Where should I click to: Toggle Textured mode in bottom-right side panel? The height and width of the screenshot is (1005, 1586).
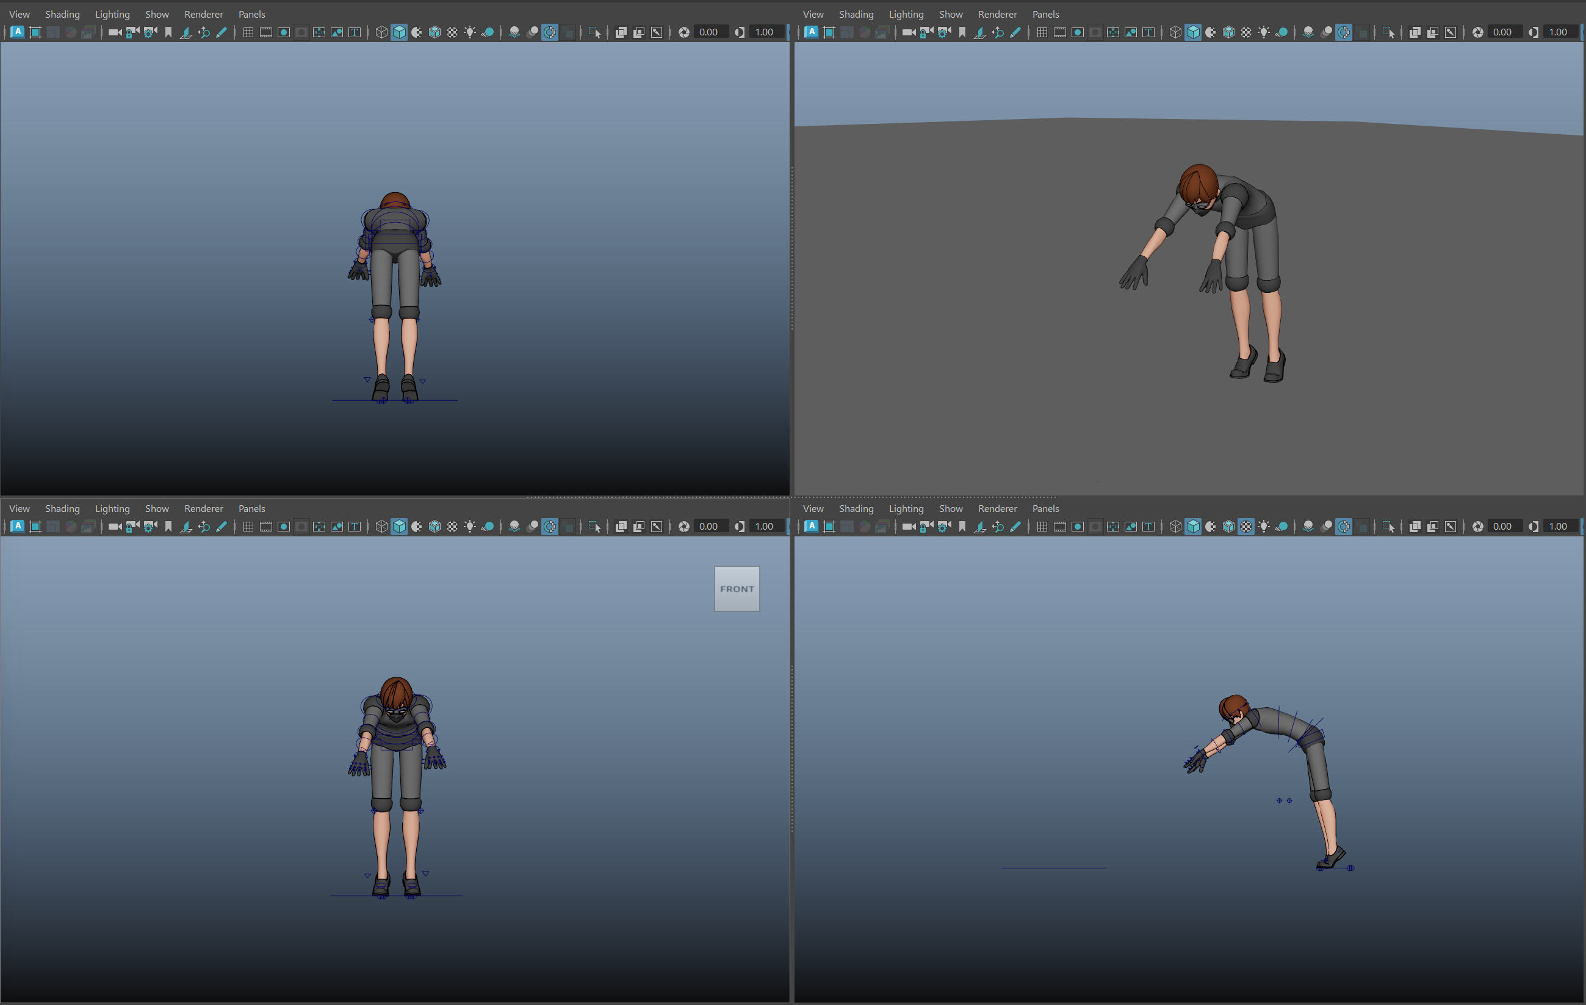(1246, 526)
